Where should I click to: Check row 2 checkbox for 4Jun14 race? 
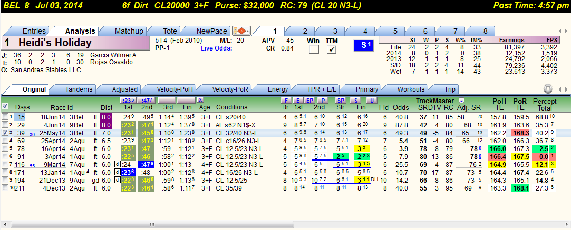[x=5, y=125]
